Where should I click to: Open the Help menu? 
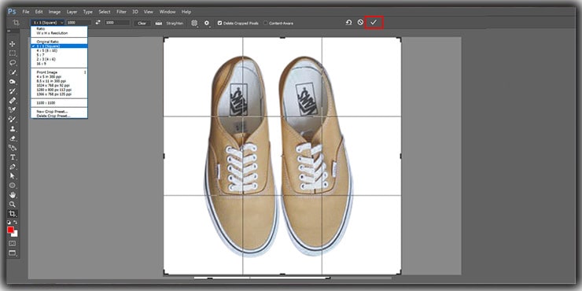click(186, 12)
